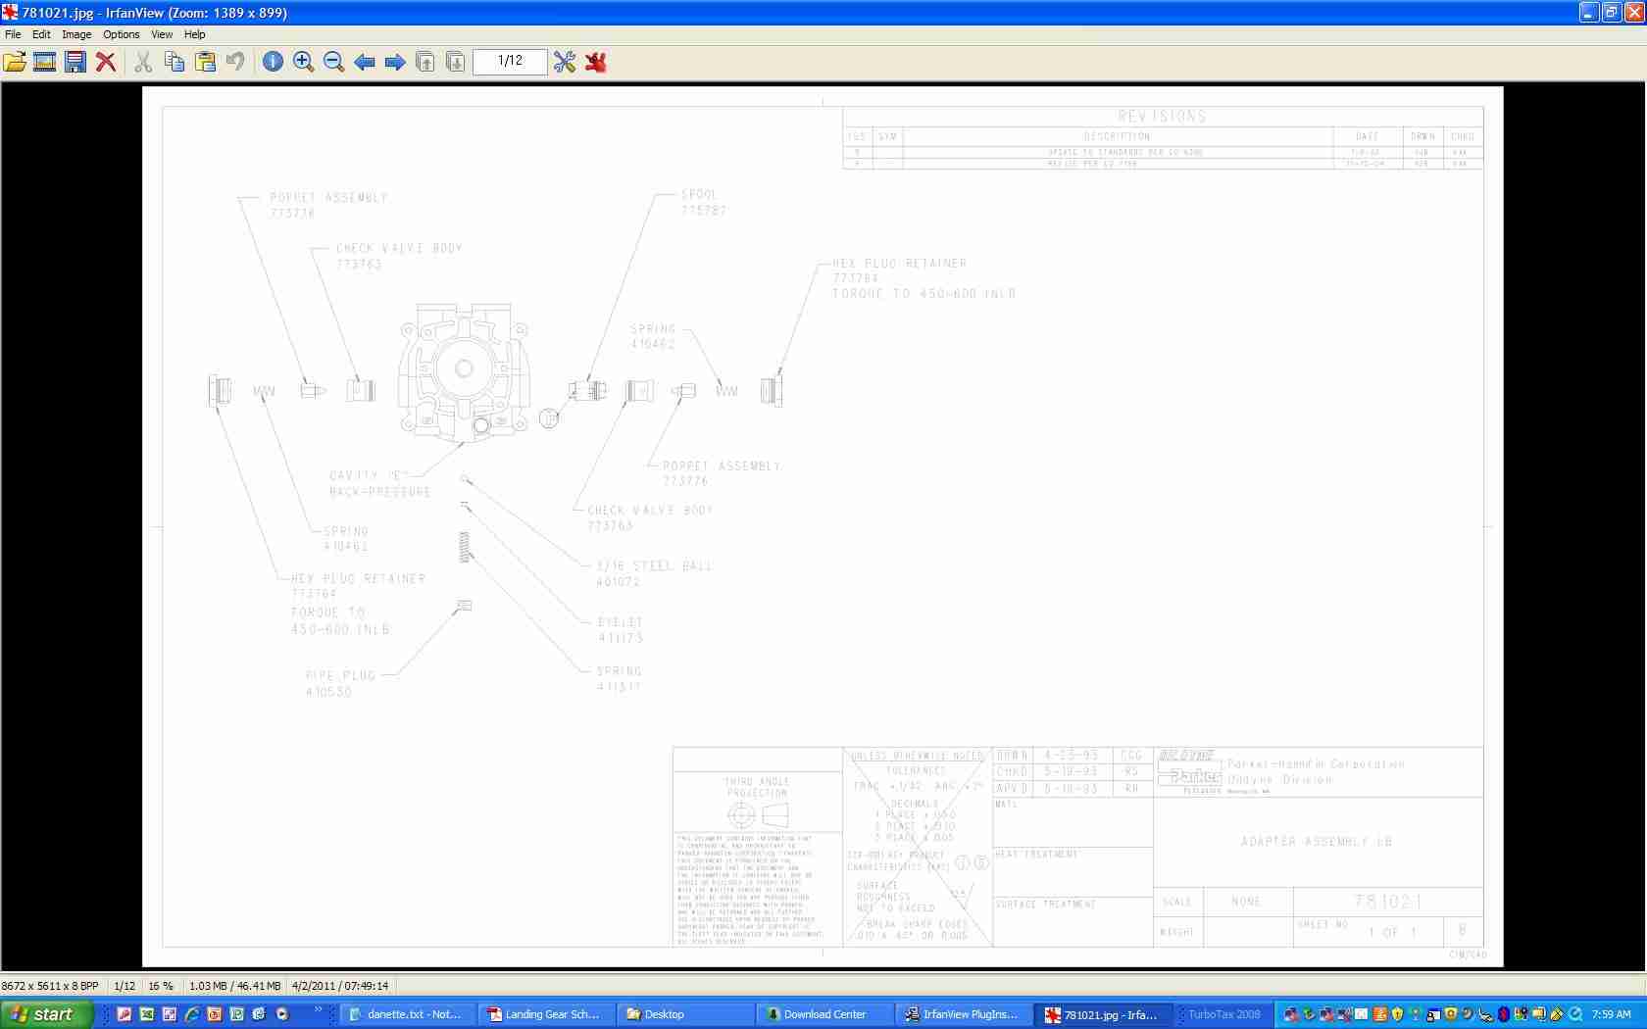Open the settings wrench and screwdriver icon
The height and width of the screenshot is (1029, 1647).
click(565, 62)
